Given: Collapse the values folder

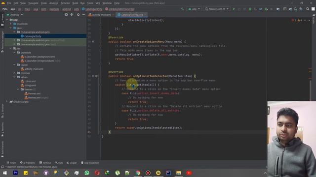Looking at the screenshot, I should point(14,77).
